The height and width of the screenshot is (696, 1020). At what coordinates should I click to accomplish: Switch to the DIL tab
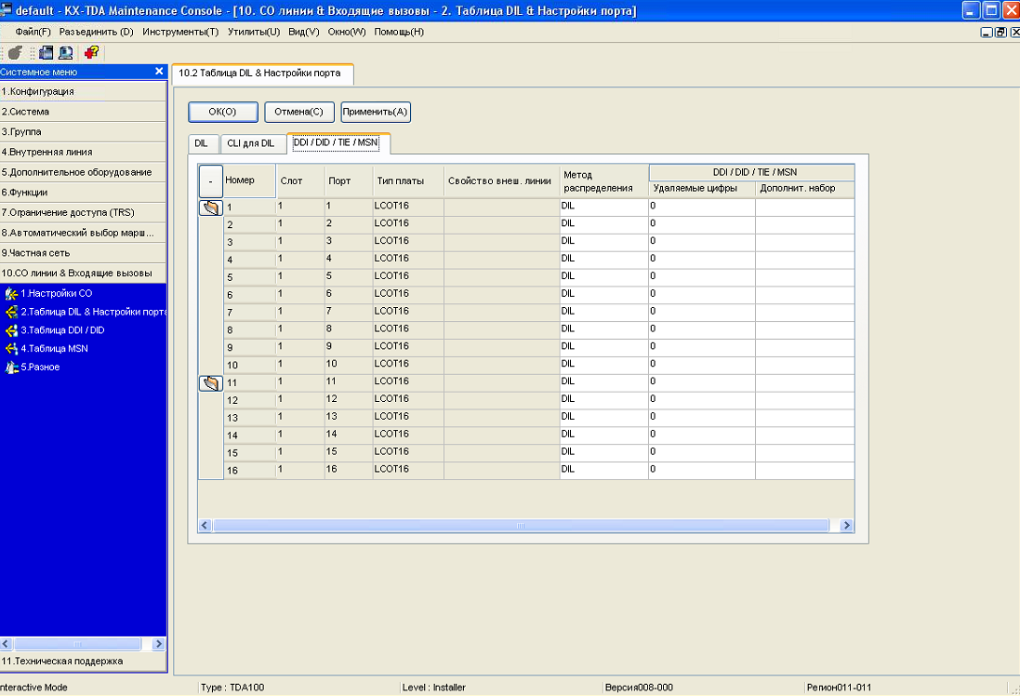201,143
